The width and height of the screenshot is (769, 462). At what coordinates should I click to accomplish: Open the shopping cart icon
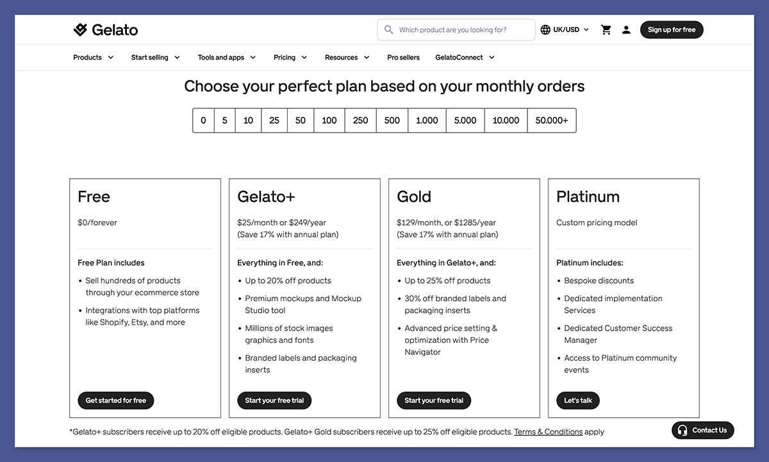[606, 29]
